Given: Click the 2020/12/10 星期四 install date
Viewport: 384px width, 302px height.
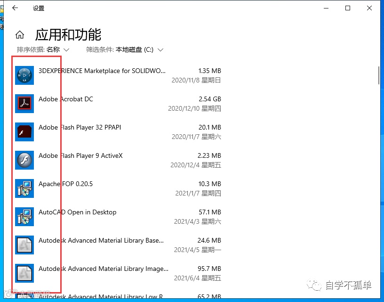Looking at the screenshot, I should pos(194,108).
